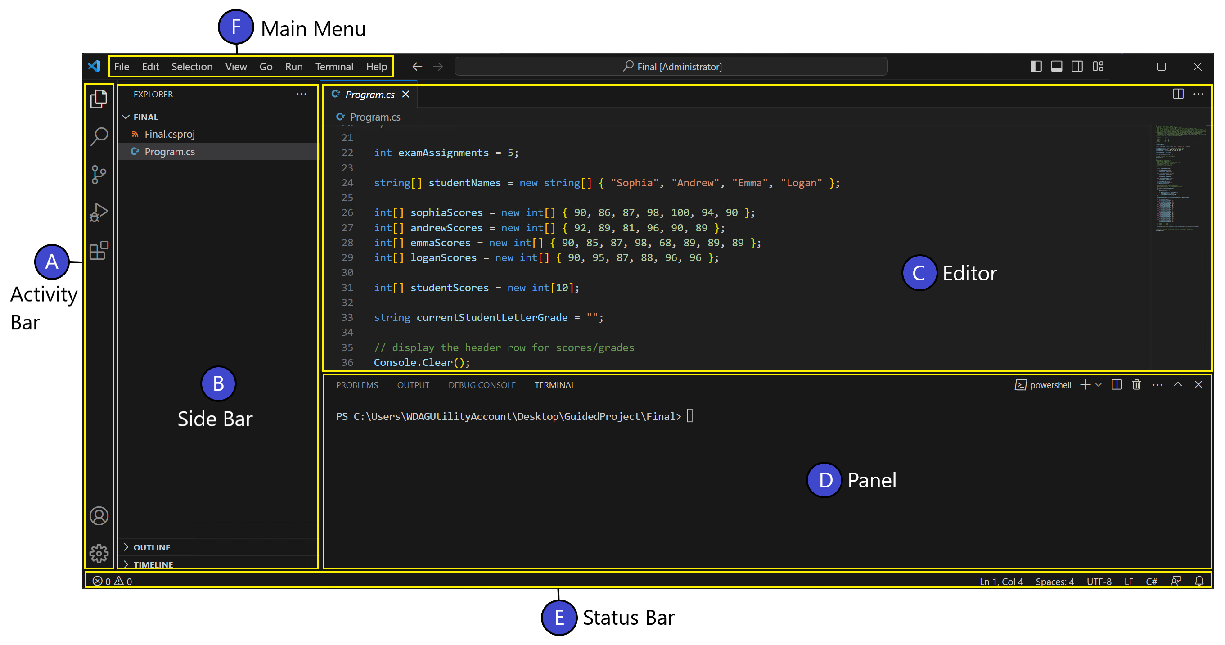Open the Terminal menu

click(334, 66)
